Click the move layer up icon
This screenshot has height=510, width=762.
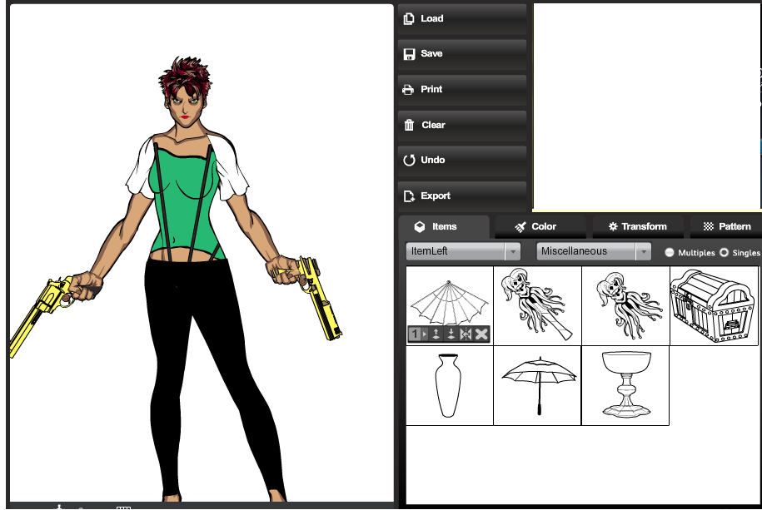tap(436, 334)
